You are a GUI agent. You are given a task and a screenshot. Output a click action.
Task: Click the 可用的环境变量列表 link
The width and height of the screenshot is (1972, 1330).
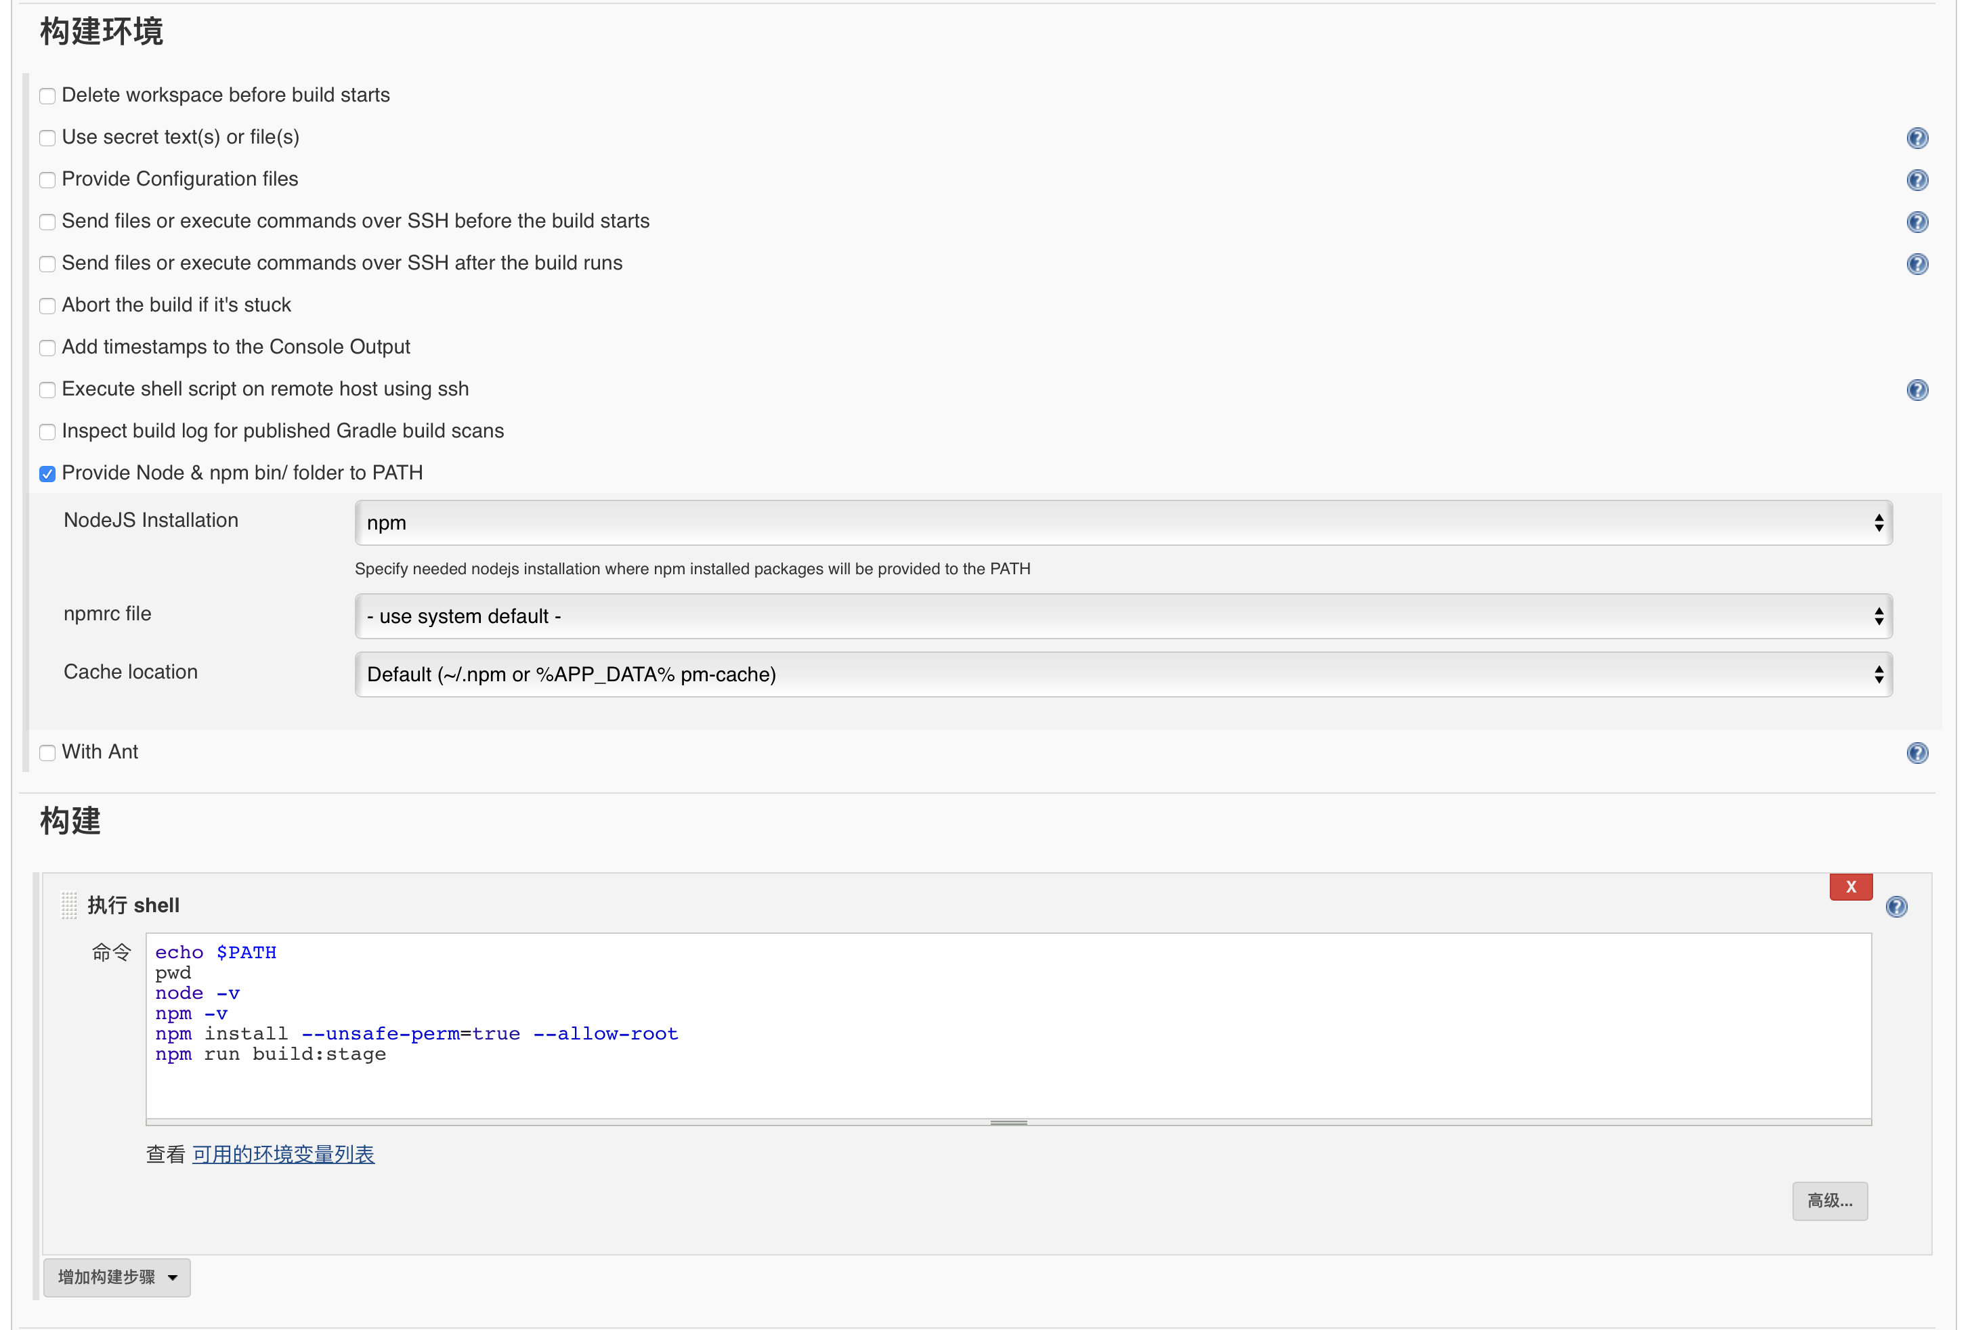click(285, 1155)
